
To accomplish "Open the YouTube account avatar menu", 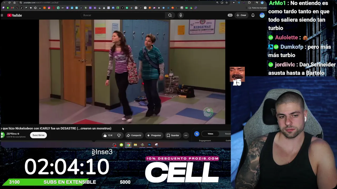I will click(262, 15).
